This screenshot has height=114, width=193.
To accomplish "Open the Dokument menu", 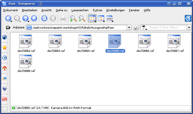I will click(11, 10).
